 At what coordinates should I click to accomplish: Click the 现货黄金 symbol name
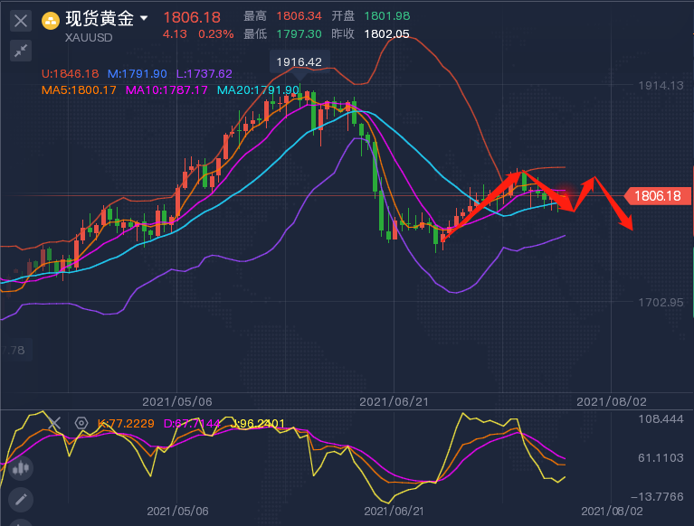(100, 19)
